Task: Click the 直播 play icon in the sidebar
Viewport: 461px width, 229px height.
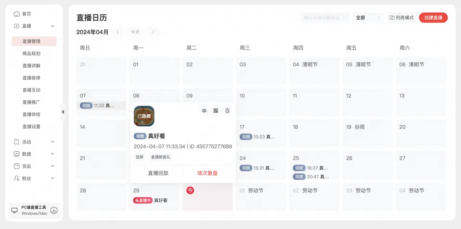Action: 17,26
